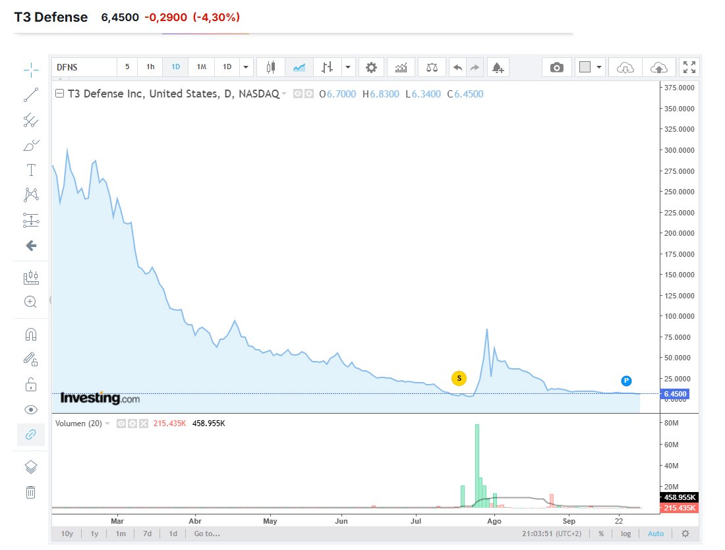Viewport: 725px width, 550px height.
Task: Lock all drawing tools padlock
Action: pyautogui.click(x=30, y=385)
